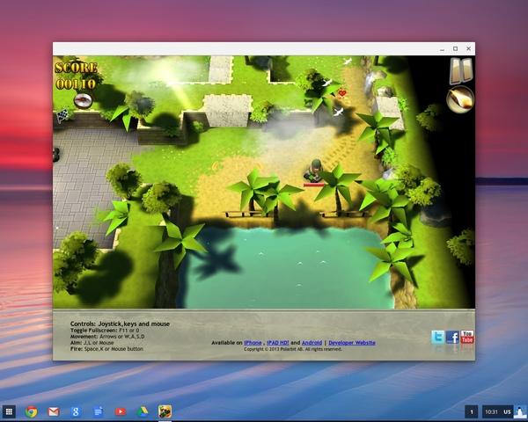Minimize the game window
This screenshot has width=528, height=422.
click(x=442, y=49)
